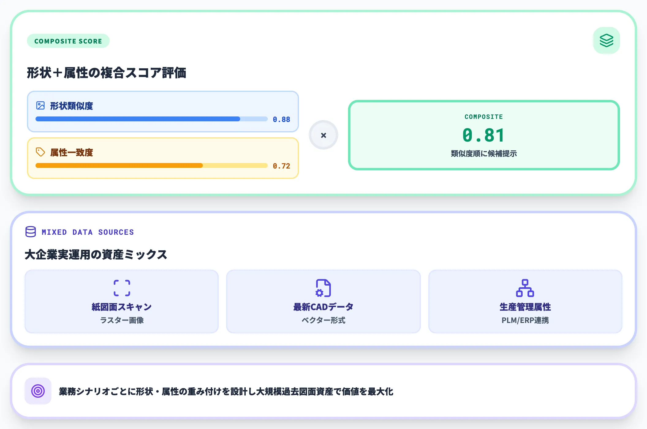Switch to the MIXED DATA SOURCES section

coord(88,232)
